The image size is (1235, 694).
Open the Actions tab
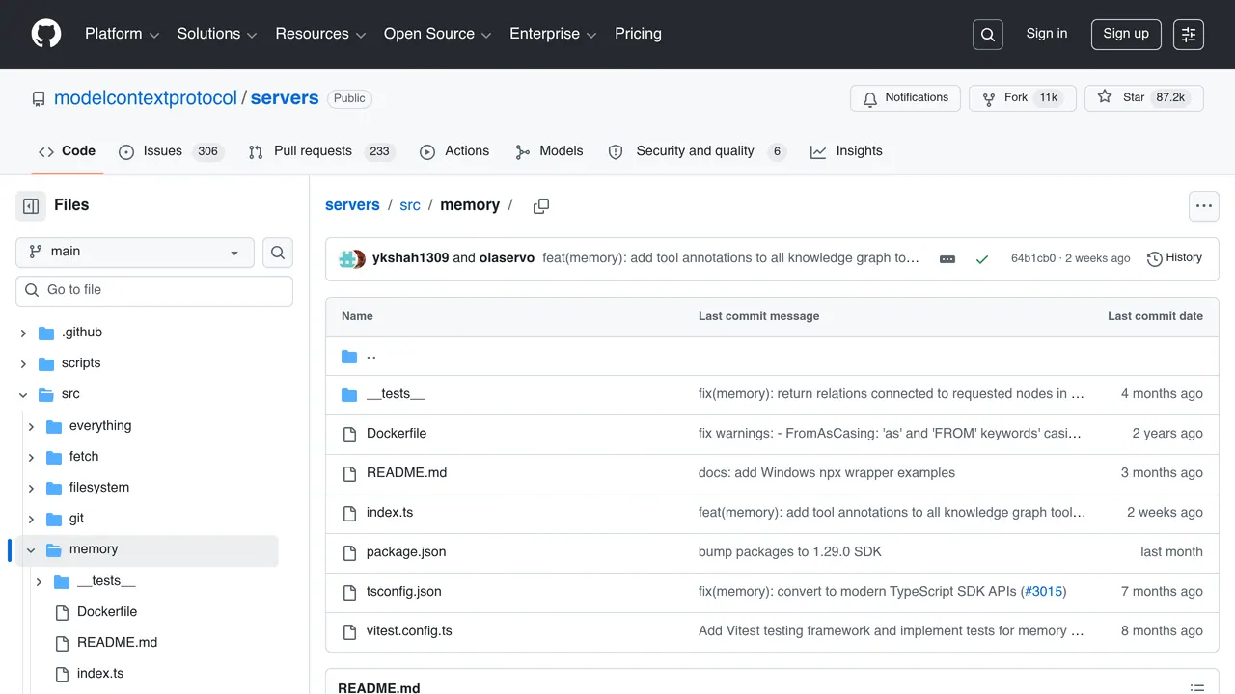(x=454, y=151)
